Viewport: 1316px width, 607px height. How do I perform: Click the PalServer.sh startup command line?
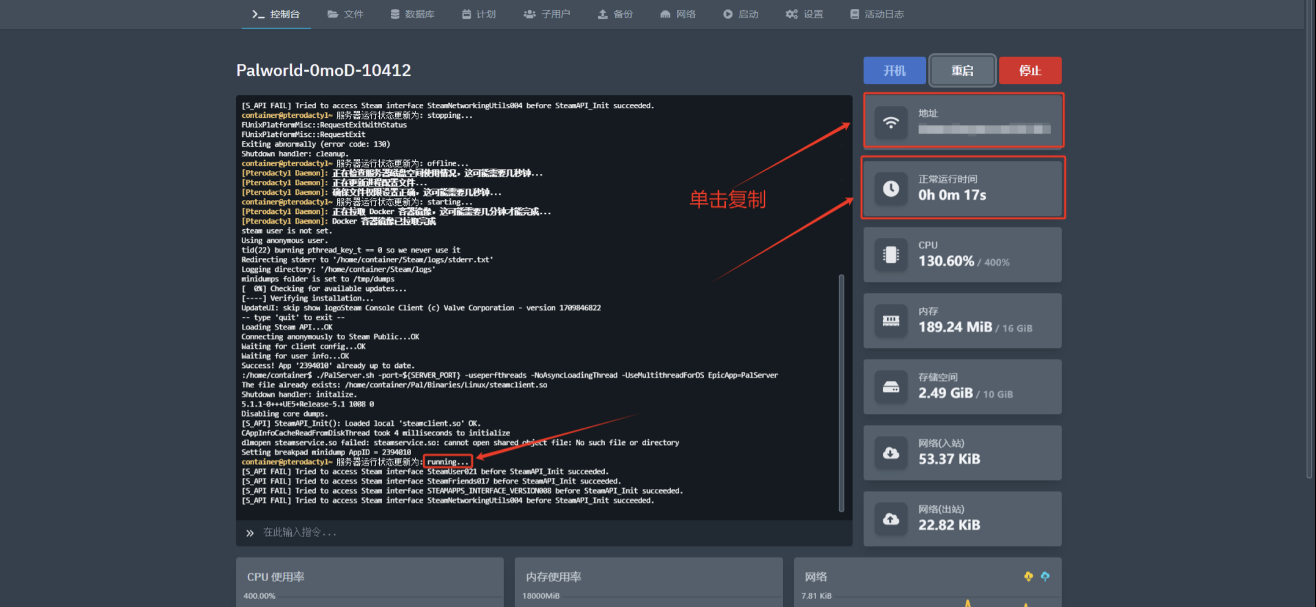[510, 375]
